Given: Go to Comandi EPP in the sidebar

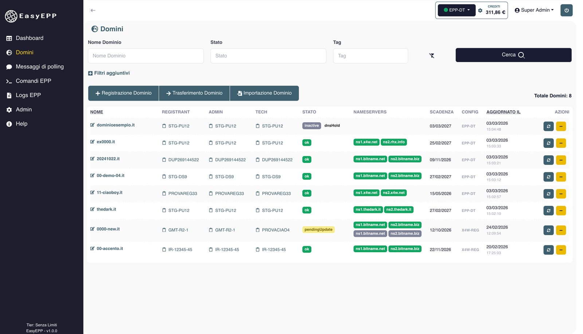Looking at the screenshot, I should 33,81.
